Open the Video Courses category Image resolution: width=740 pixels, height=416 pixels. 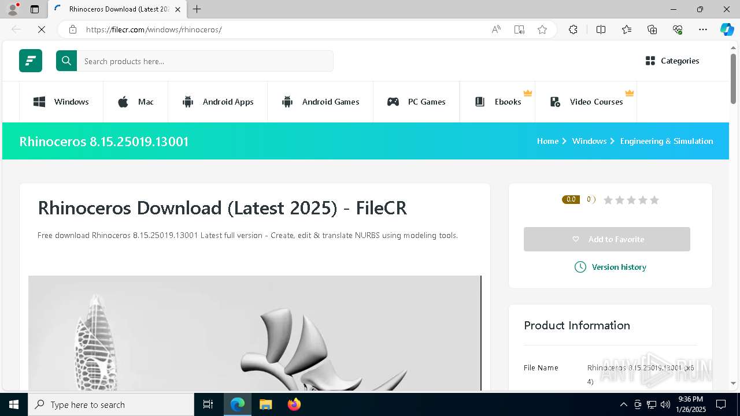tap(586, 102)
